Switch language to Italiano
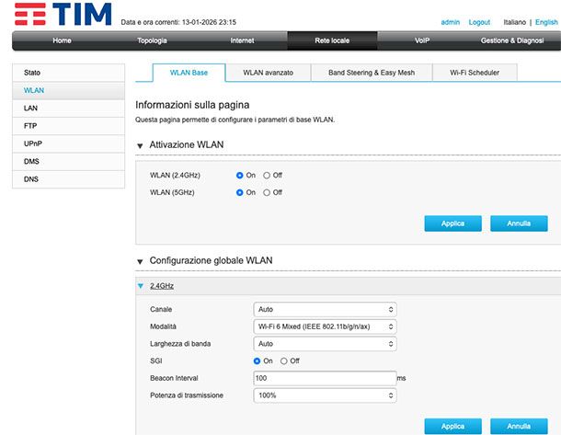The height and width of the screenshot is (435, 561). coord(515,22)
